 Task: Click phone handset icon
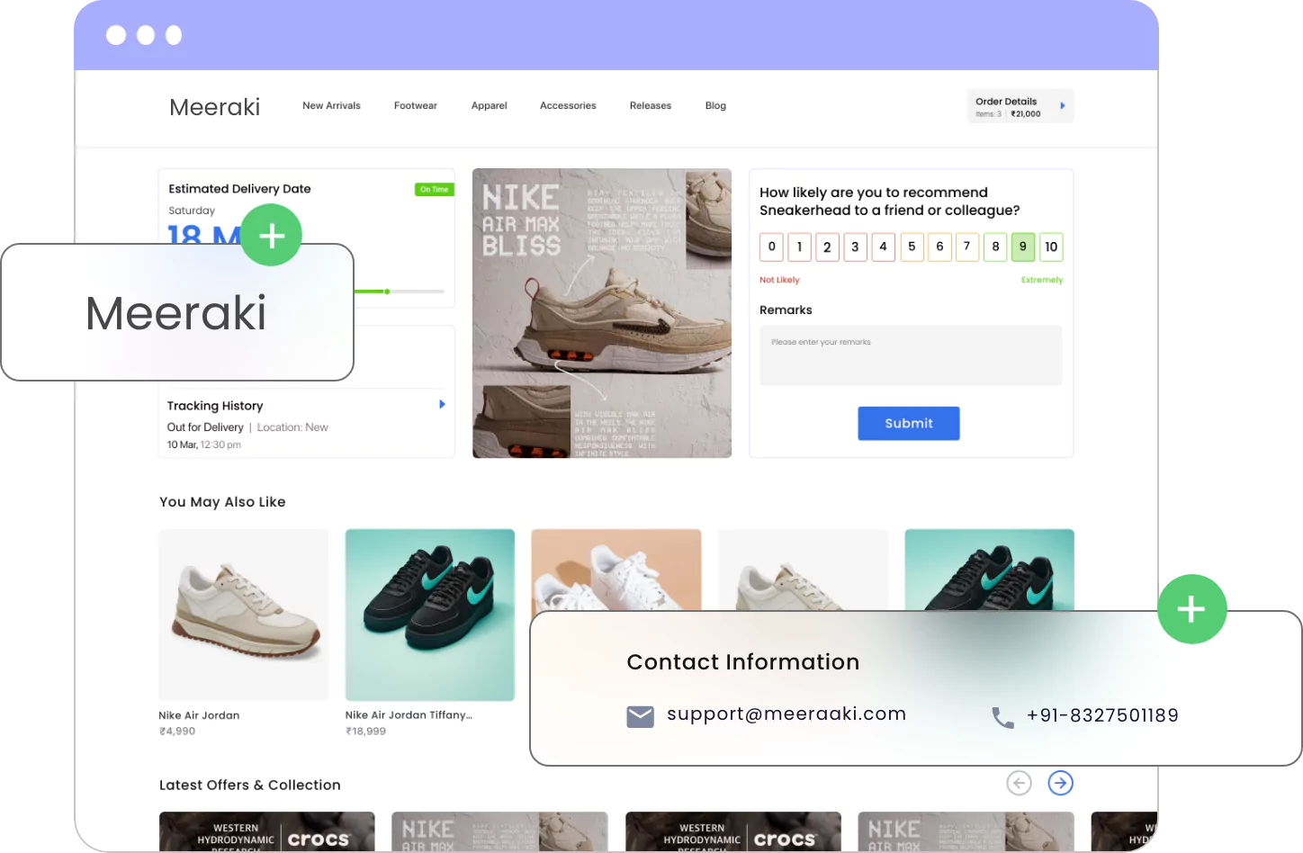pyautogui.click(x=1002, y=717)
